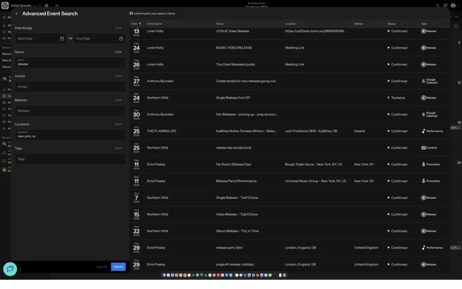Sort by the Date column arrow
The height and width of the screenshot is (289, 462).
click(140, 24)
